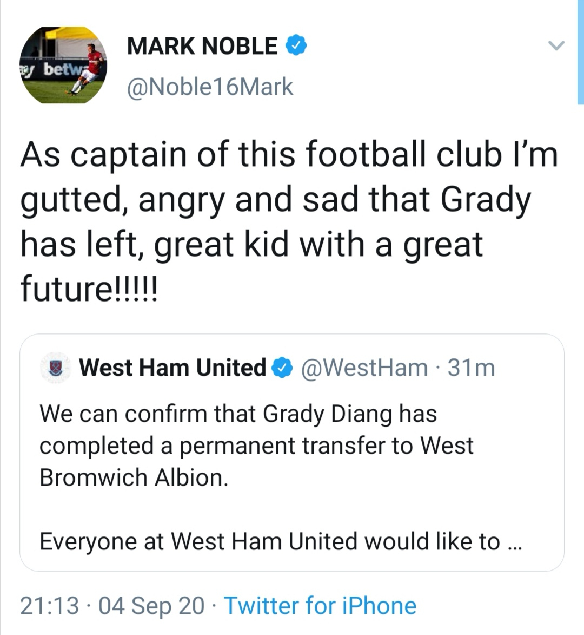The width and height of the screenshot is (584, 635).
Task: Open the Twitter for iPhone source link
Action: 320,606
